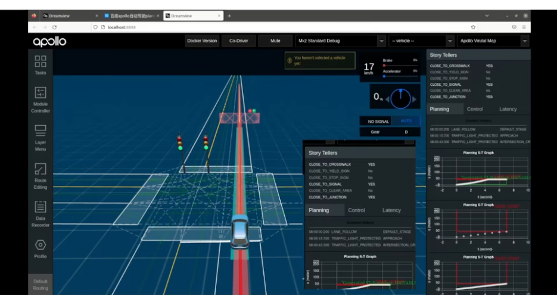Open the Mkz Standard Debug mode dropdown
Viewport: 557px width, 295px height.
pos(340,41)
